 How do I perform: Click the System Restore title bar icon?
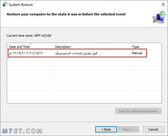(5, 4)
